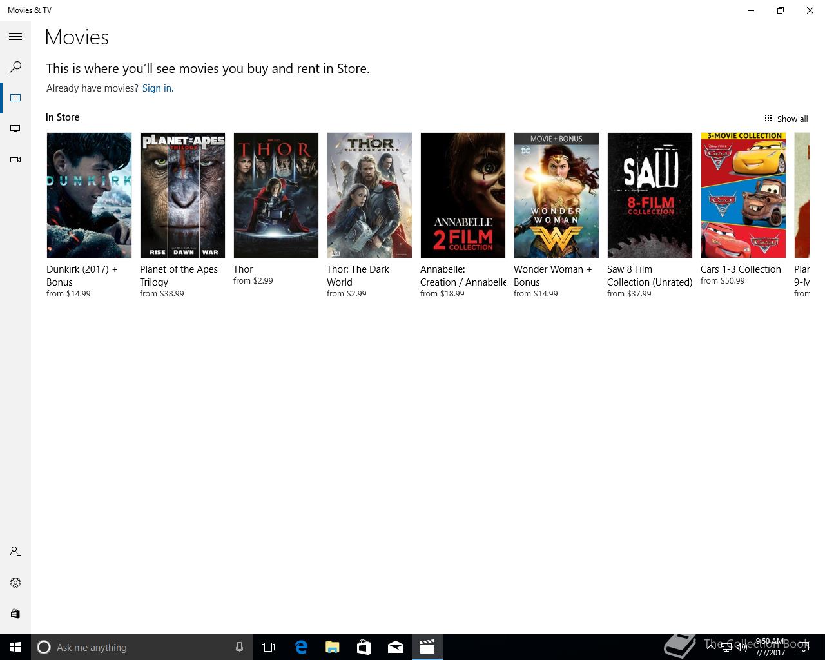Viewport: 825px width, 660px height.
Task: Open the Store shopping bag sidebar icon
Action: tap(15, 614)
